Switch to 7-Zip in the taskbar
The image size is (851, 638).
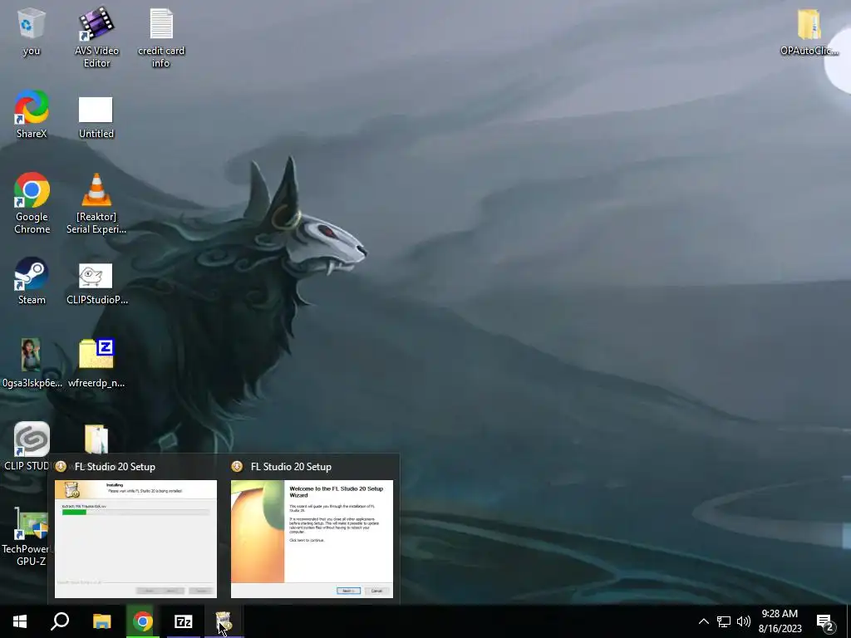(184, 621)
